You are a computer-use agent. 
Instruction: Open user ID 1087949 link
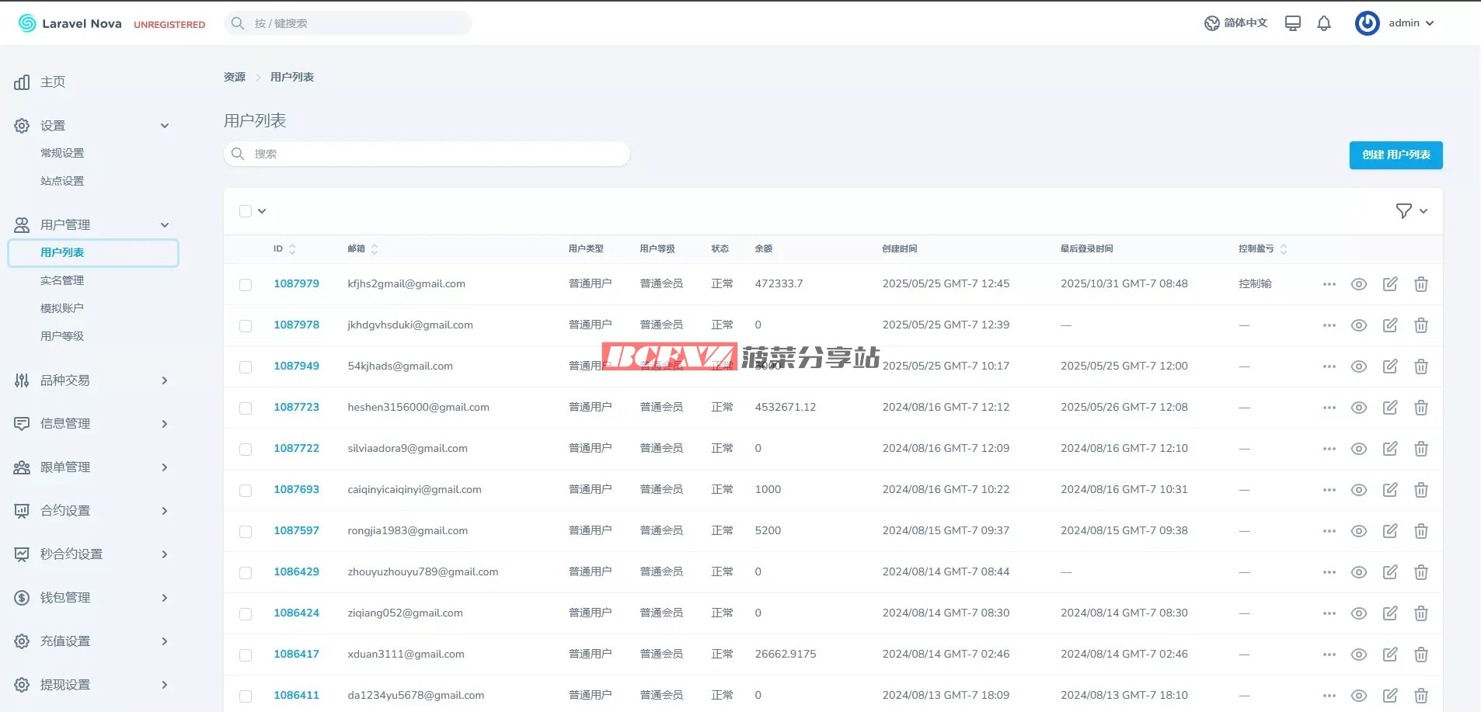296,366
